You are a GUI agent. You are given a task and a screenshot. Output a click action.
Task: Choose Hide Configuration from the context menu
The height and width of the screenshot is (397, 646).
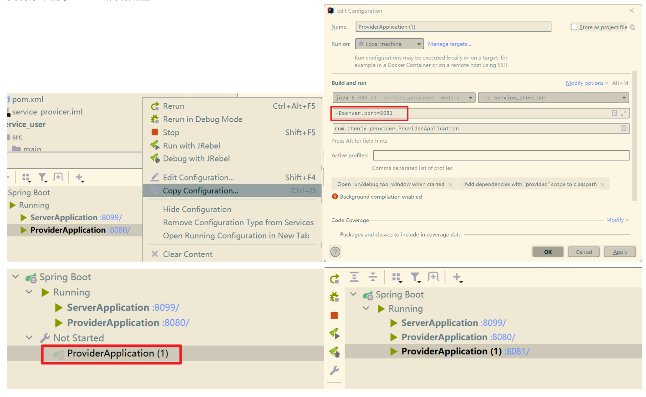click(233, 209)
